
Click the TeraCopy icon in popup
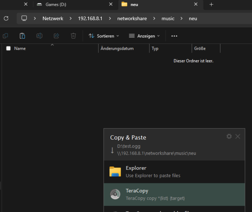point(115,194)
